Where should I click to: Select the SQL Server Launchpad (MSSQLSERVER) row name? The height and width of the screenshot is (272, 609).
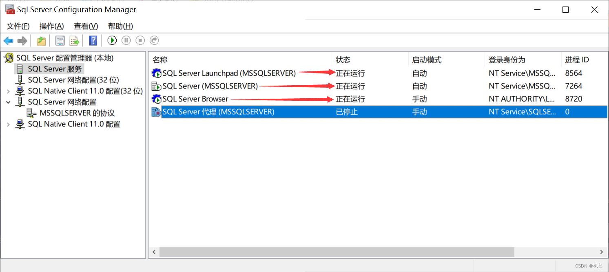click(x=229, y=73)
